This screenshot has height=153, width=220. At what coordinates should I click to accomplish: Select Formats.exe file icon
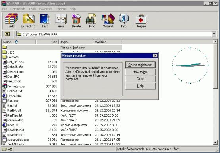[5, 86]
